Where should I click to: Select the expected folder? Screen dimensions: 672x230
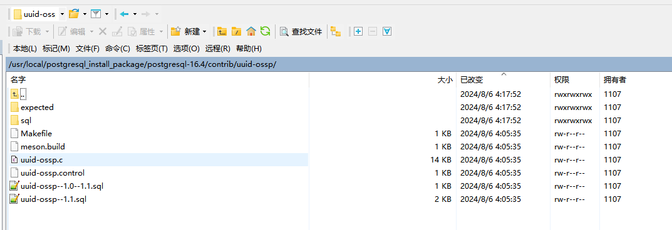click(37, 107)
